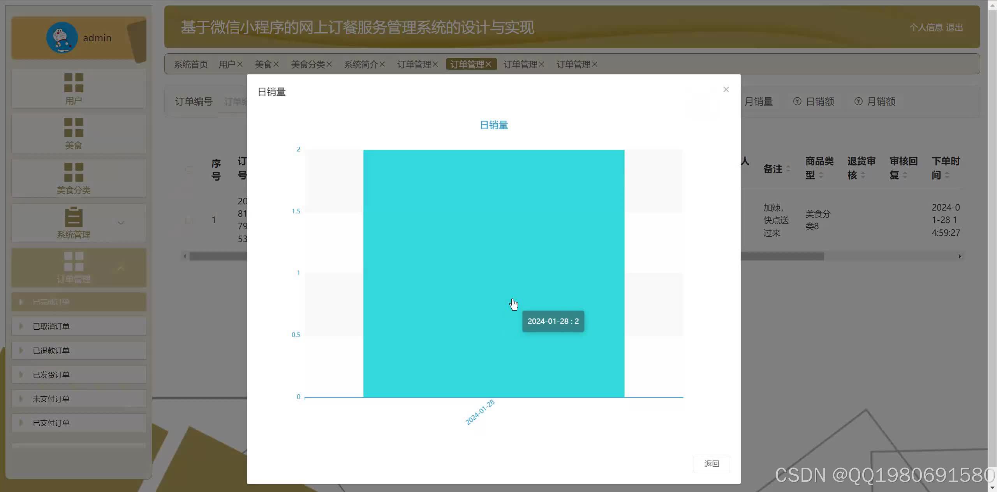Select the 美食分类 grid icon
Image resolution: width=997 pixels, height=492 pixels.
point(74,172)
